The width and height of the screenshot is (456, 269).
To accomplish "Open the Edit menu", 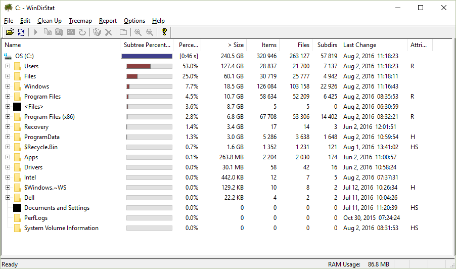I will (x=25, y=21).
